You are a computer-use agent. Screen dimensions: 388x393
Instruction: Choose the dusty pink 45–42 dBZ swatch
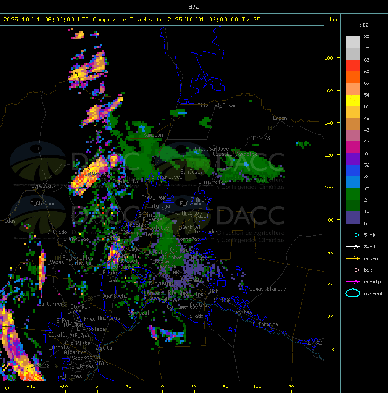point(353,136)
